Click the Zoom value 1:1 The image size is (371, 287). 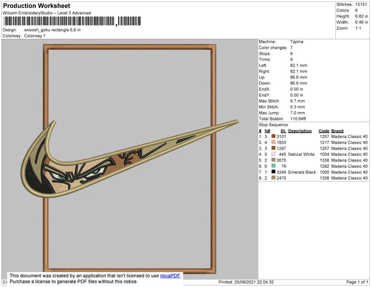[358, 28]
